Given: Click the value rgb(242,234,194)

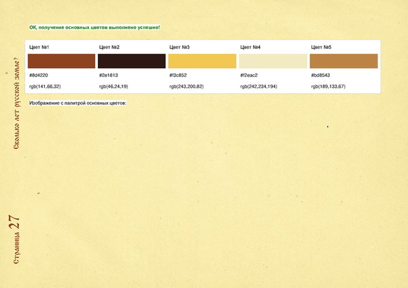Looking at the screenshot, I should coord(258,86).
